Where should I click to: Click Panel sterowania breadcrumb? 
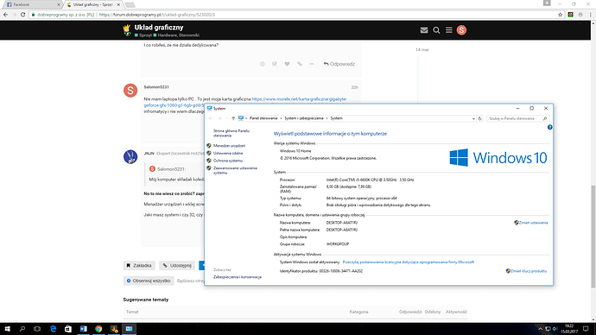(263, 118)
